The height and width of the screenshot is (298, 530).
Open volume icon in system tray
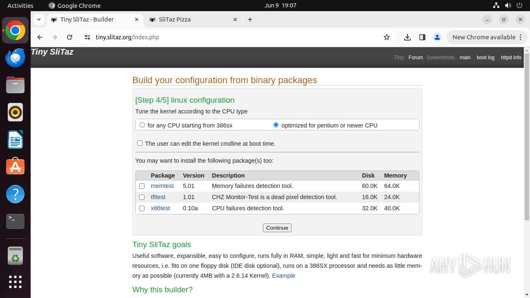(508, 5)
